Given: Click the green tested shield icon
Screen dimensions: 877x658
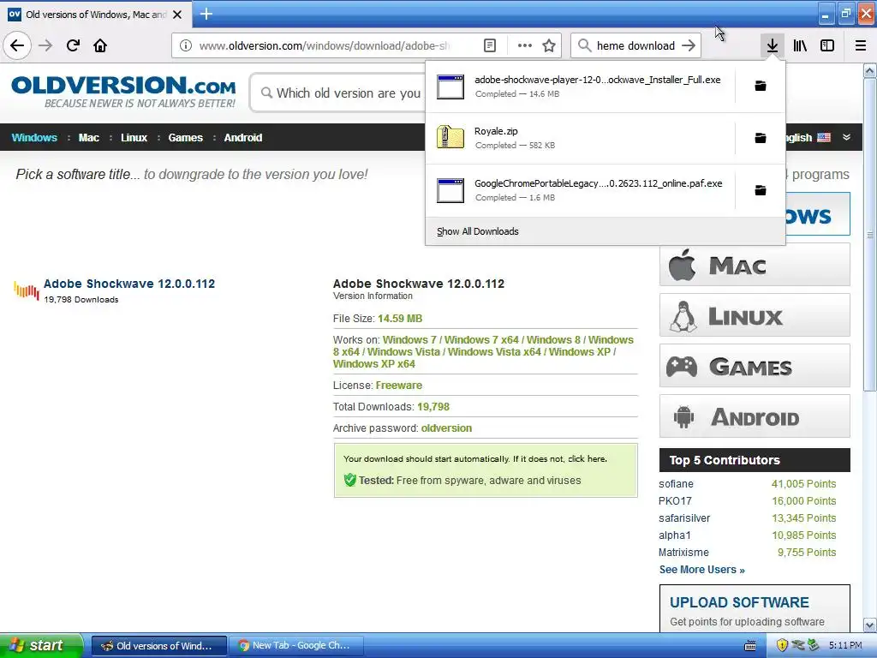Looking at the screenshot, I should coord(350,480).
